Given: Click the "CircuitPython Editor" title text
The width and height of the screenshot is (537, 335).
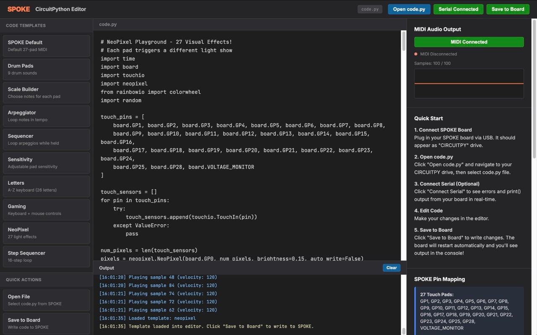Looking at the screenshot, I should tap(61, 9).
